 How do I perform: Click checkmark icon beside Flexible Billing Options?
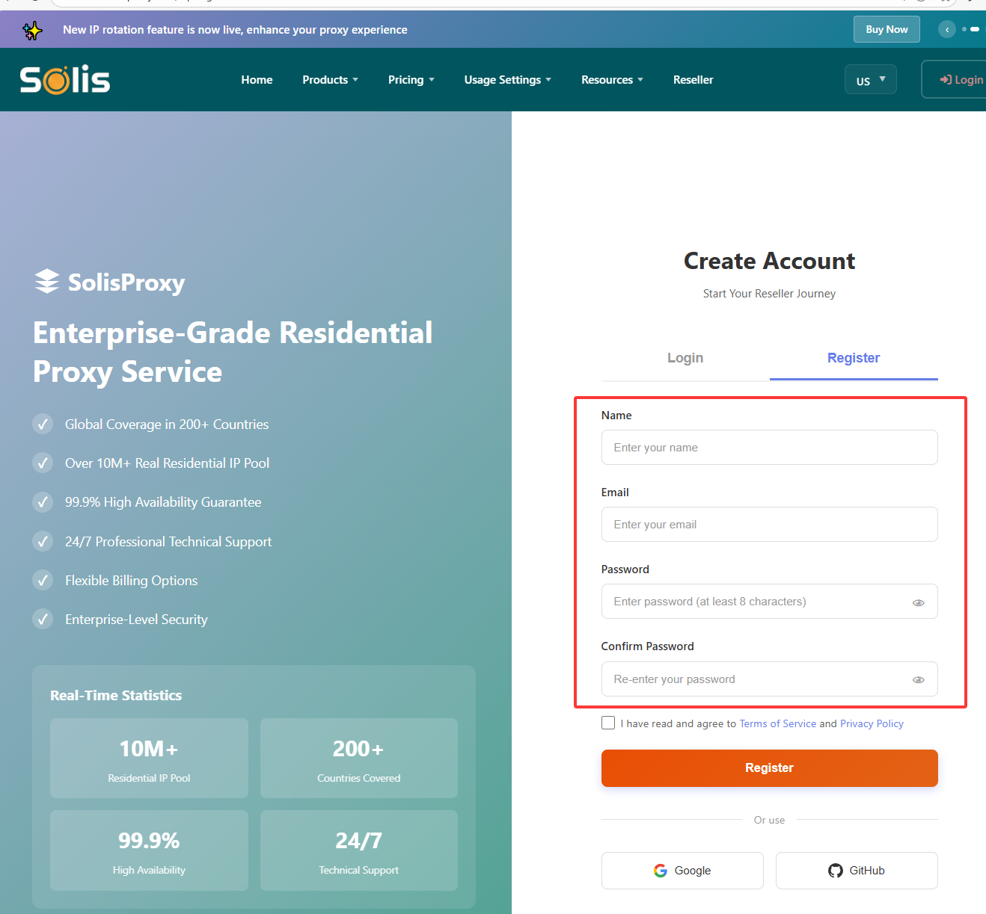tap(43, 580)
